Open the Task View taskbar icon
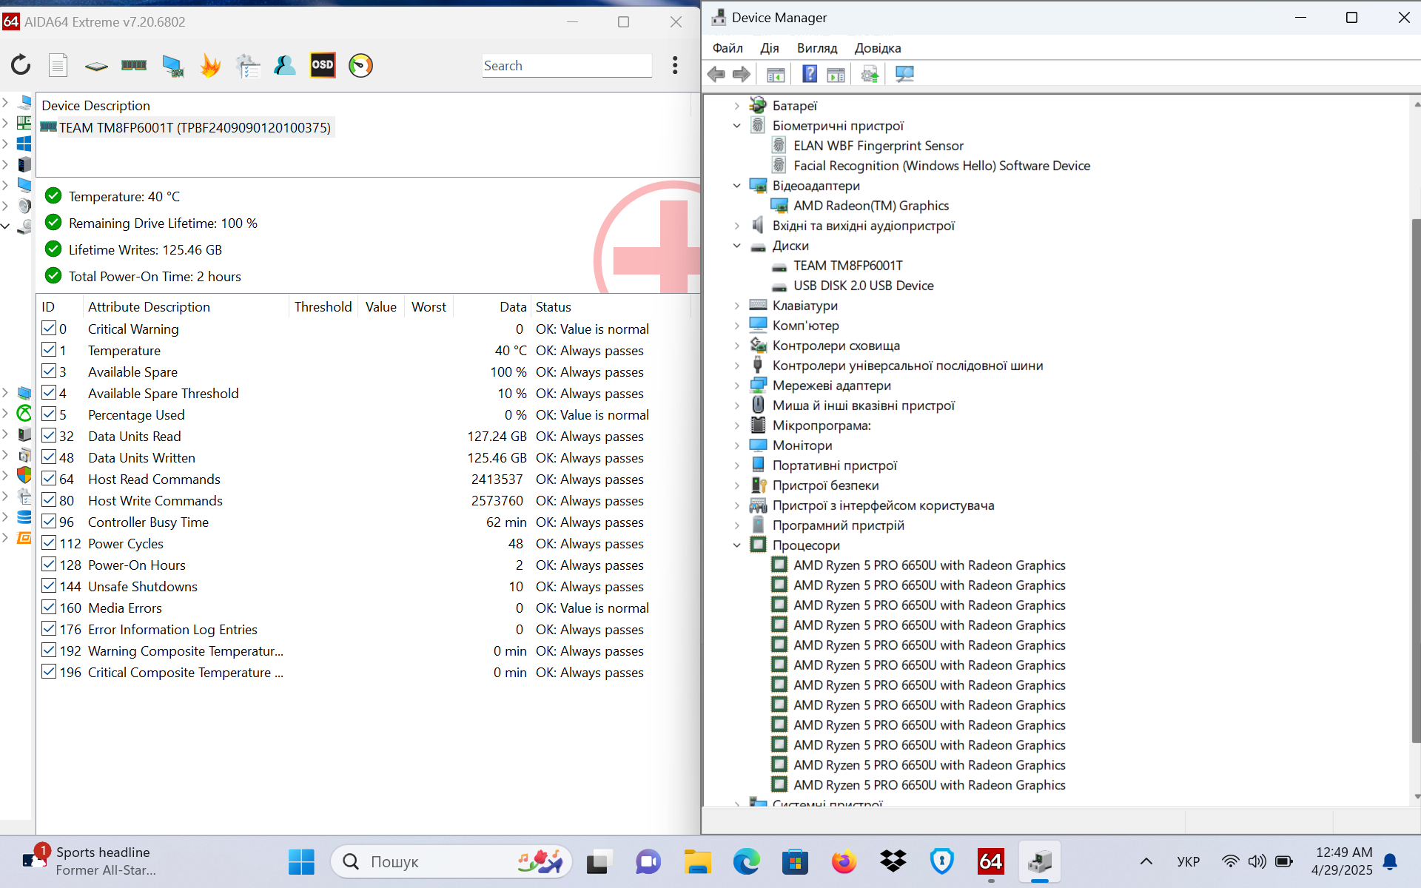This screenshot has height=888, width=1421. [599, 861]
